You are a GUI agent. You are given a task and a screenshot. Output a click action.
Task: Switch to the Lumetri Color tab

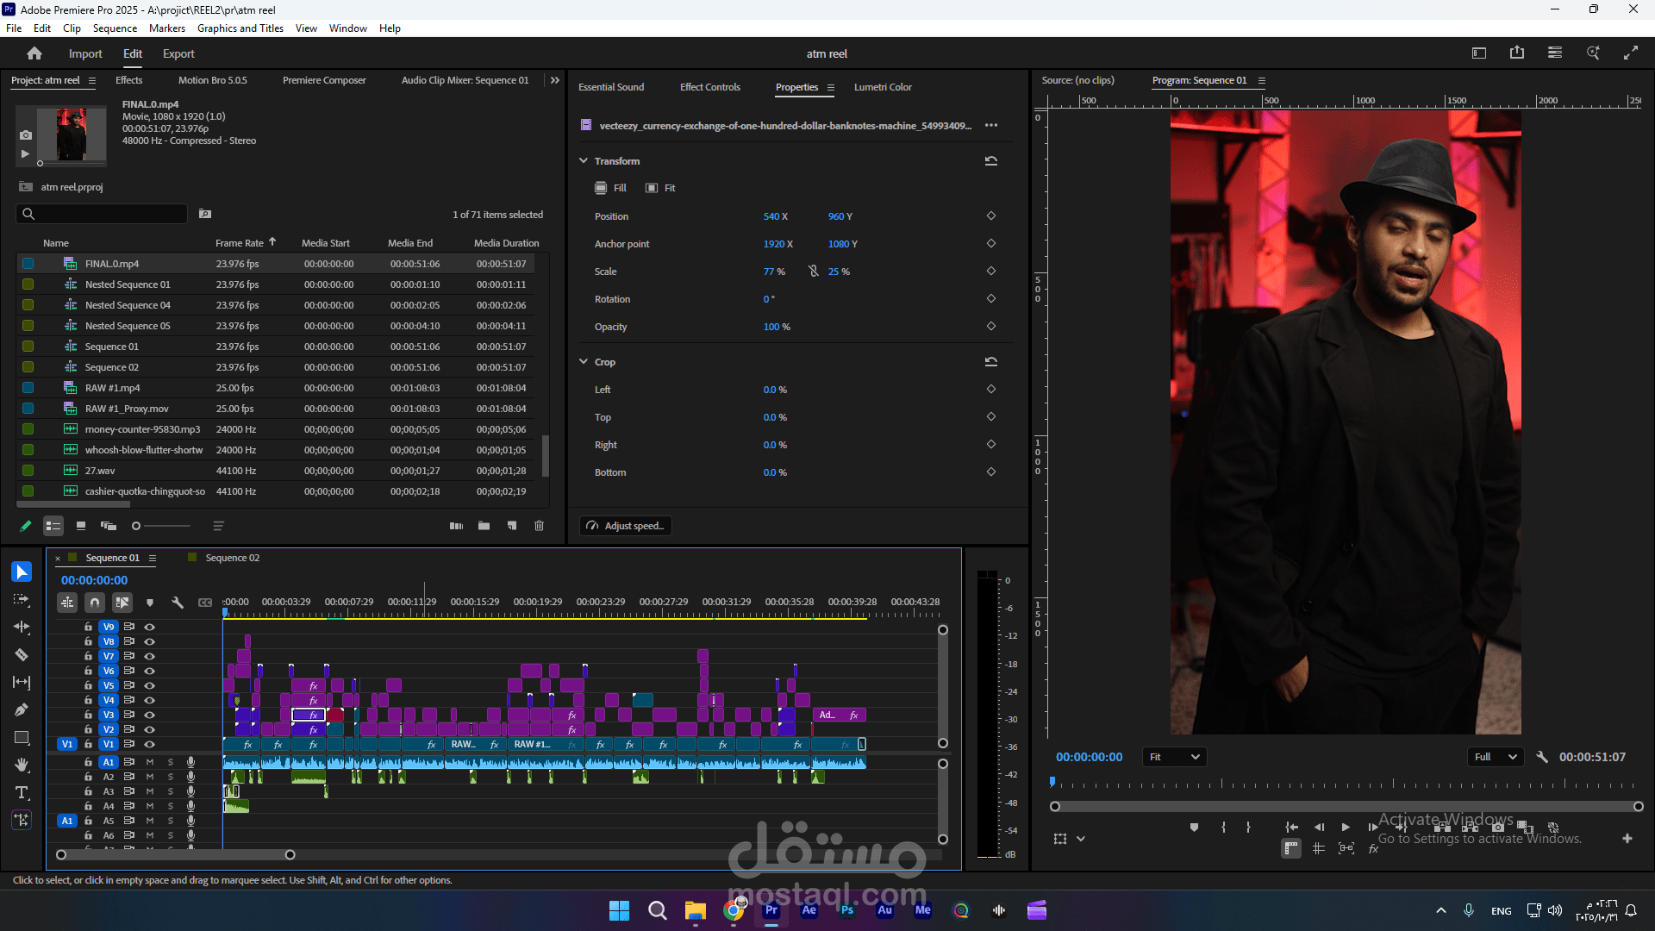pyautogui.click(x=883, y=87)
